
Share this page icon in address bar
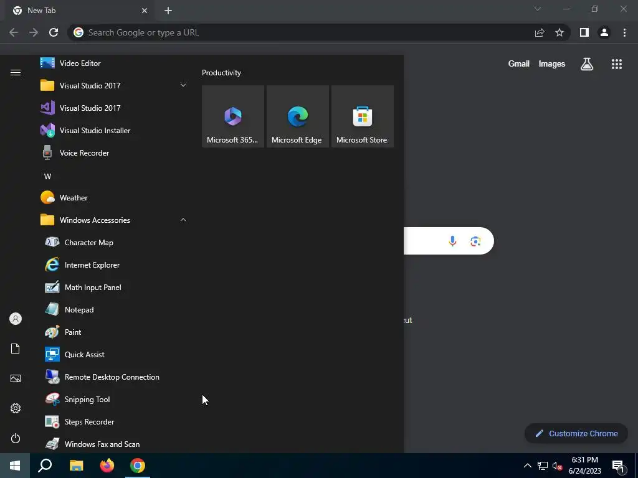pyautogui.click(x=540, y=32)
